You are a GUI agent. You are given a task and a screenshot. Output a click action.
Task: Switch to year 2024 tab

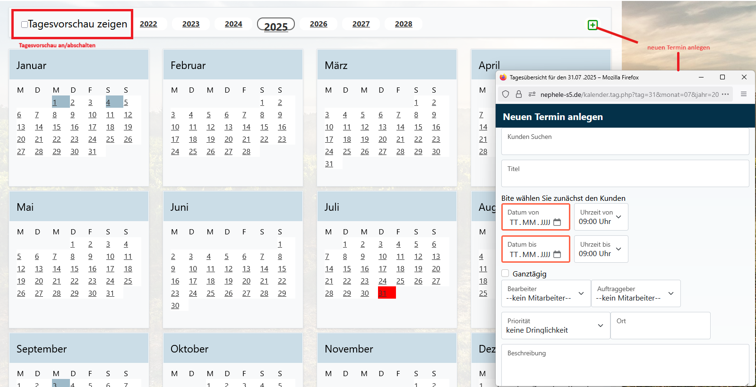(233, 24)
